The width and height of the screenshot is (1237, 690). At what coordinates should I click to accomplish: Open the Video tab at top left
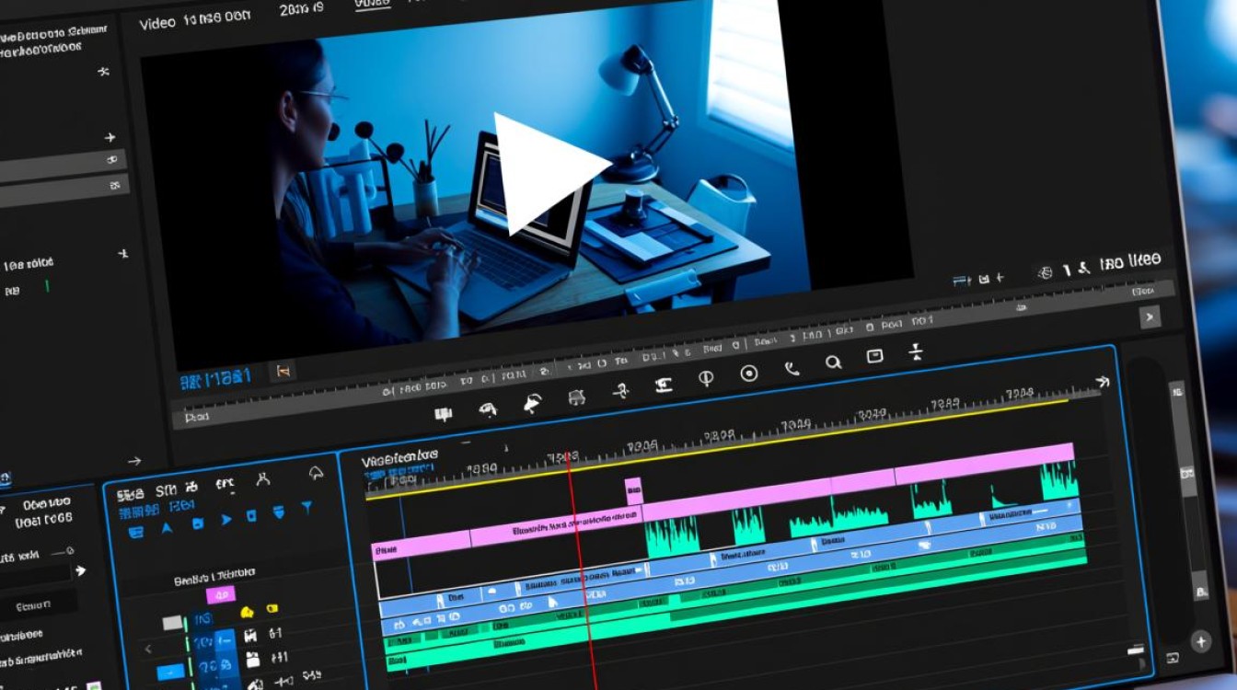tap(156, 23)
